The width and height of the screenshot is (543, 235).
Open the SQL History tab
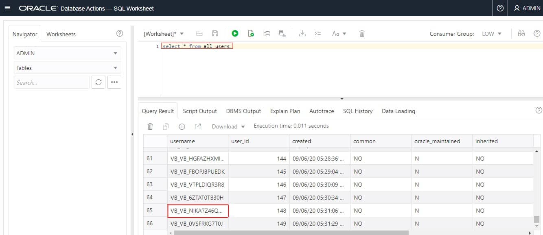[x=357, y=111]
